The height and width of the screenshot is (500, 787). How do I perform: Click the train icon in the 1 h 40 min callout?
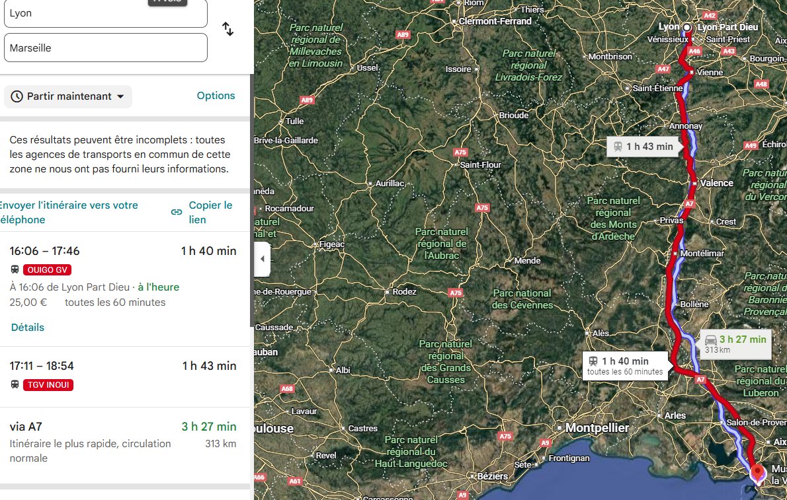pos(593,361)
